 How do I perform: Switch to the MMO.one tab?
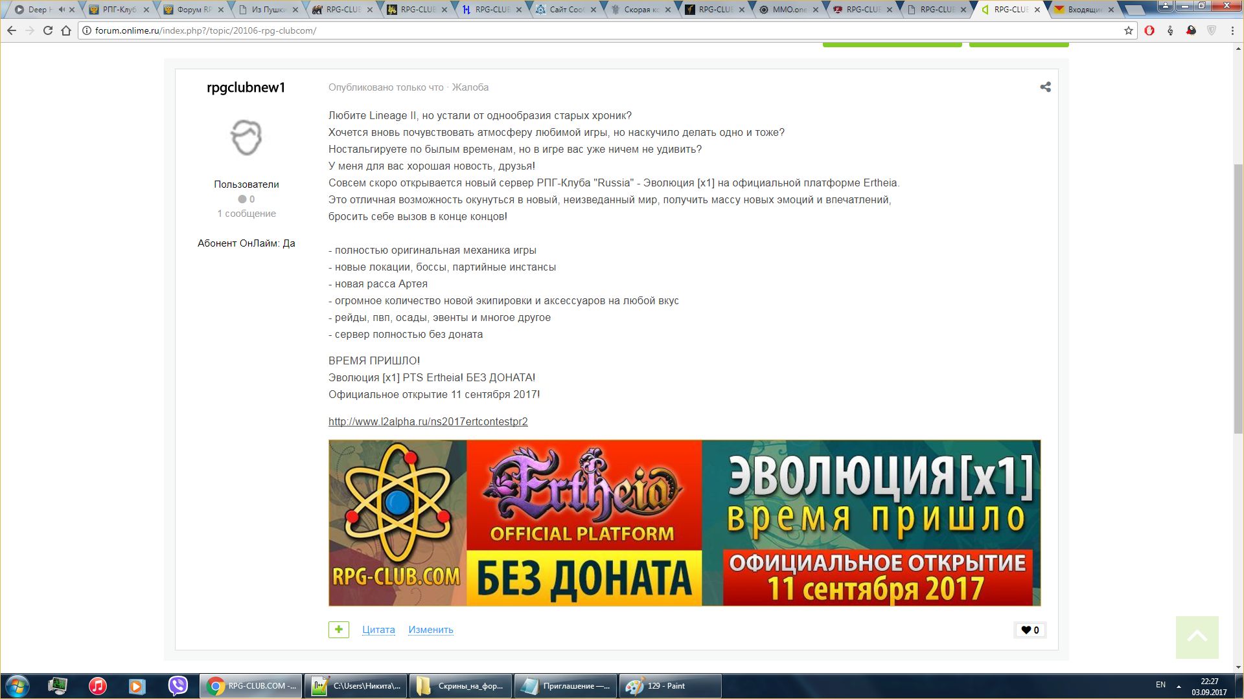pos(789,10)
